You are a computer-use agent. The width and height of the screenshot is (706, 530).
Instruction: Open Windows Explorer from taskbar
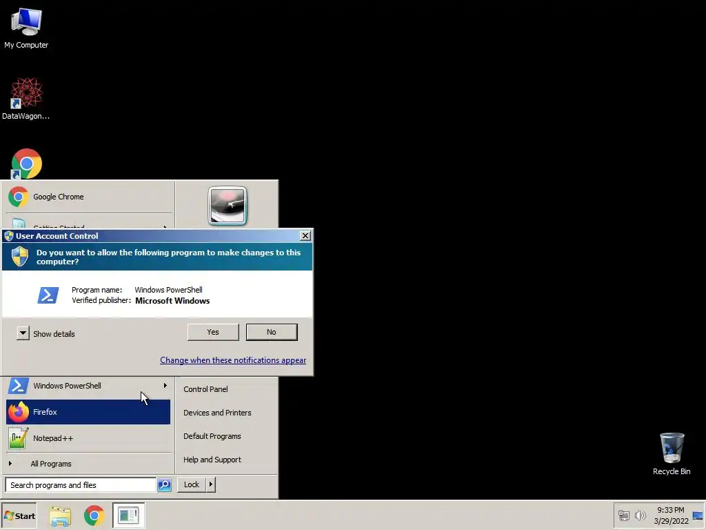[x=60, y=516]
